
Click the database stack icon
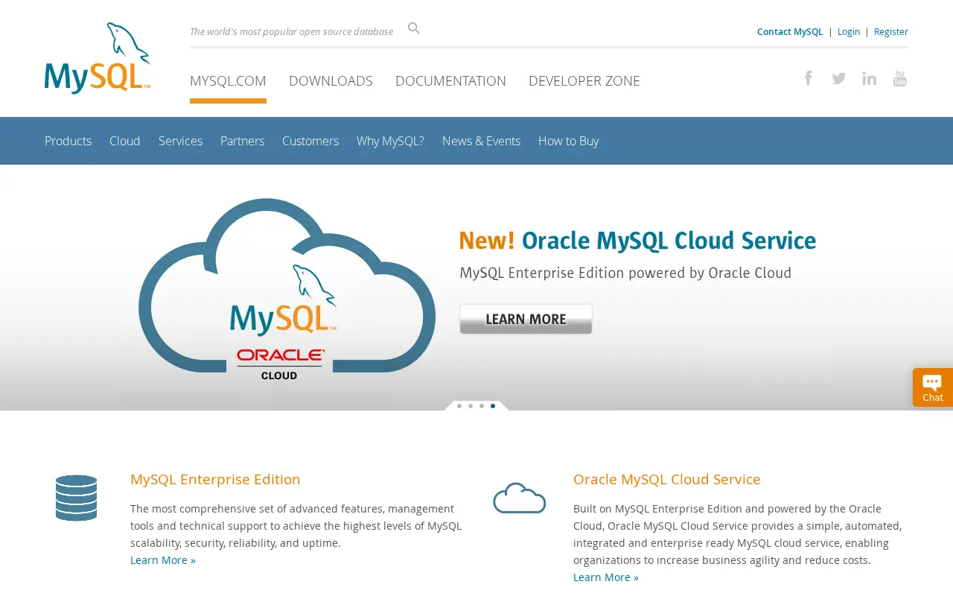tap(76, 498)
